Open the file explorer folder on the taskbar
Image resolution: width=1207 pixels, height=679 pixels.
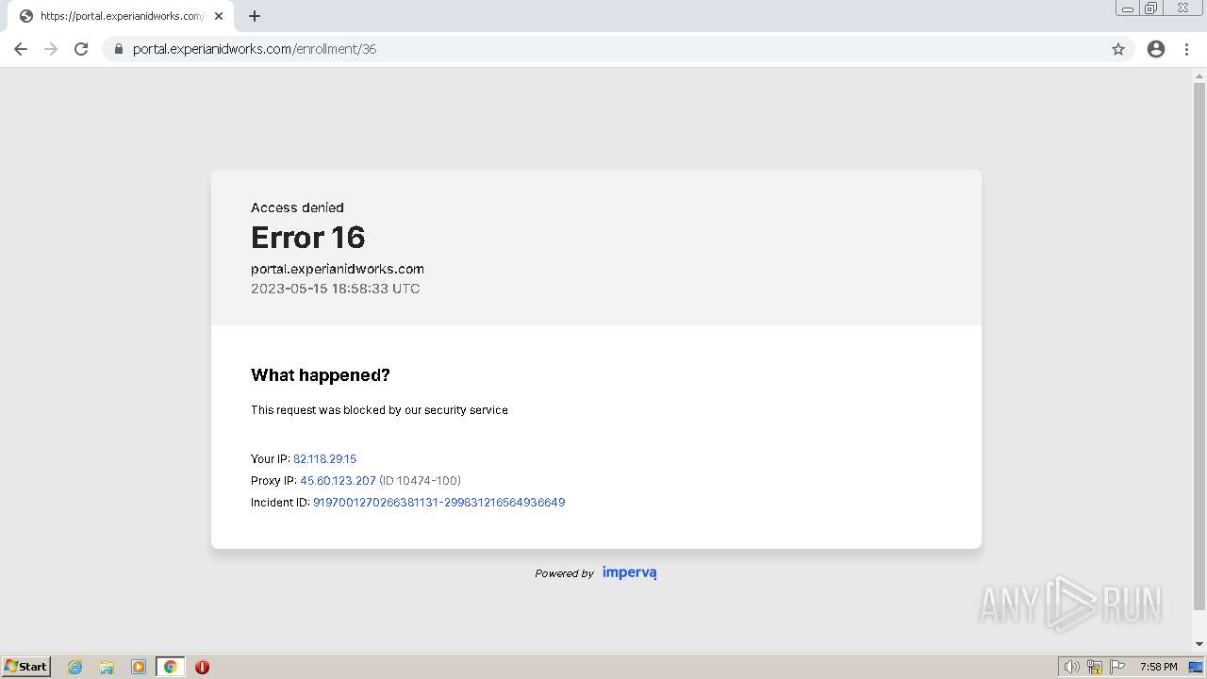coord(107,667)
